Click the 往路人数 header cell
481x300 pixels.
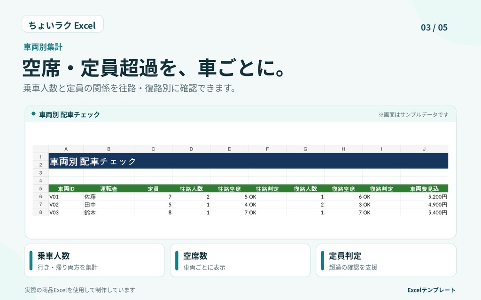tap(191, 188)
